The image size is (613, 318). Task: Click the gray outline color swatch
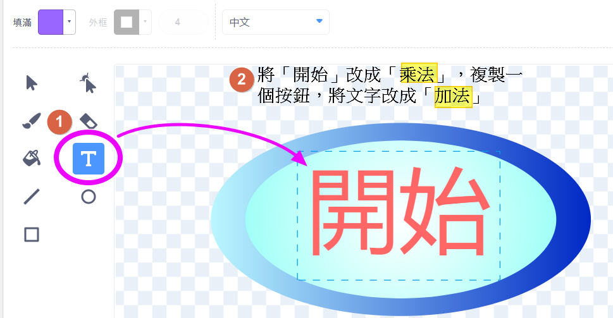pyautogui.click(x=127, y=22)
